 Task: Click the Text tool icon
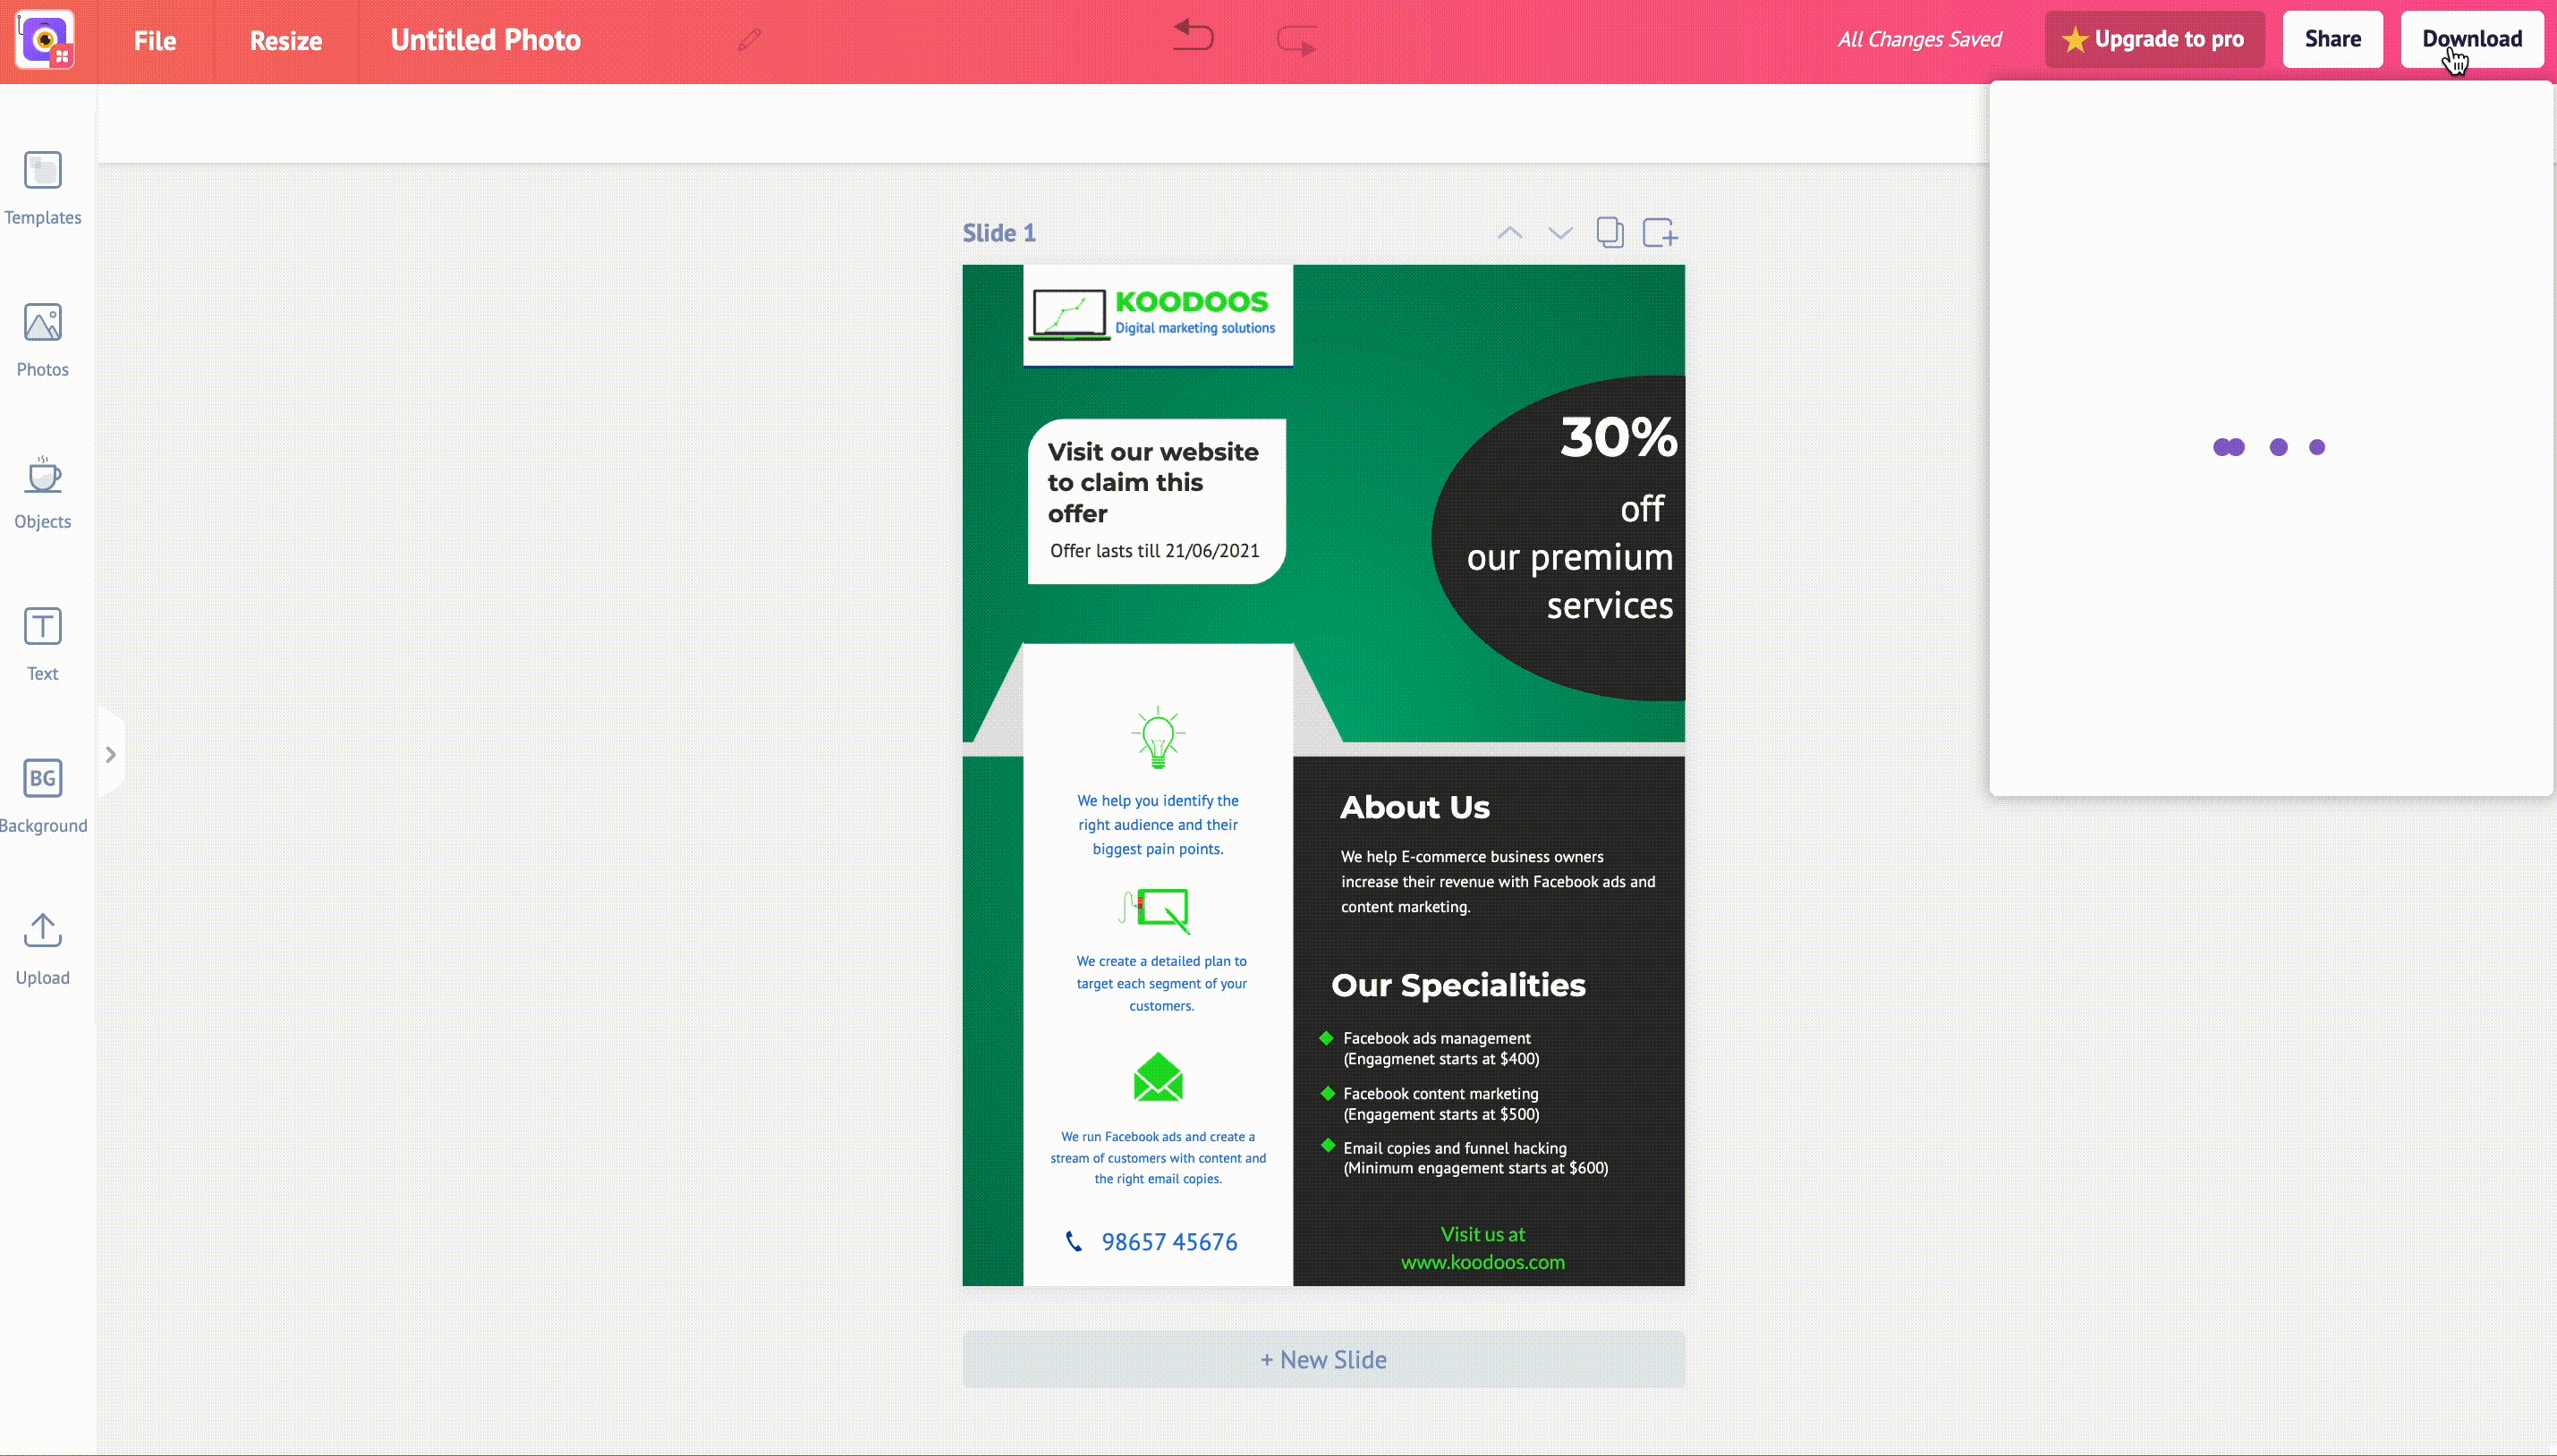42,627
